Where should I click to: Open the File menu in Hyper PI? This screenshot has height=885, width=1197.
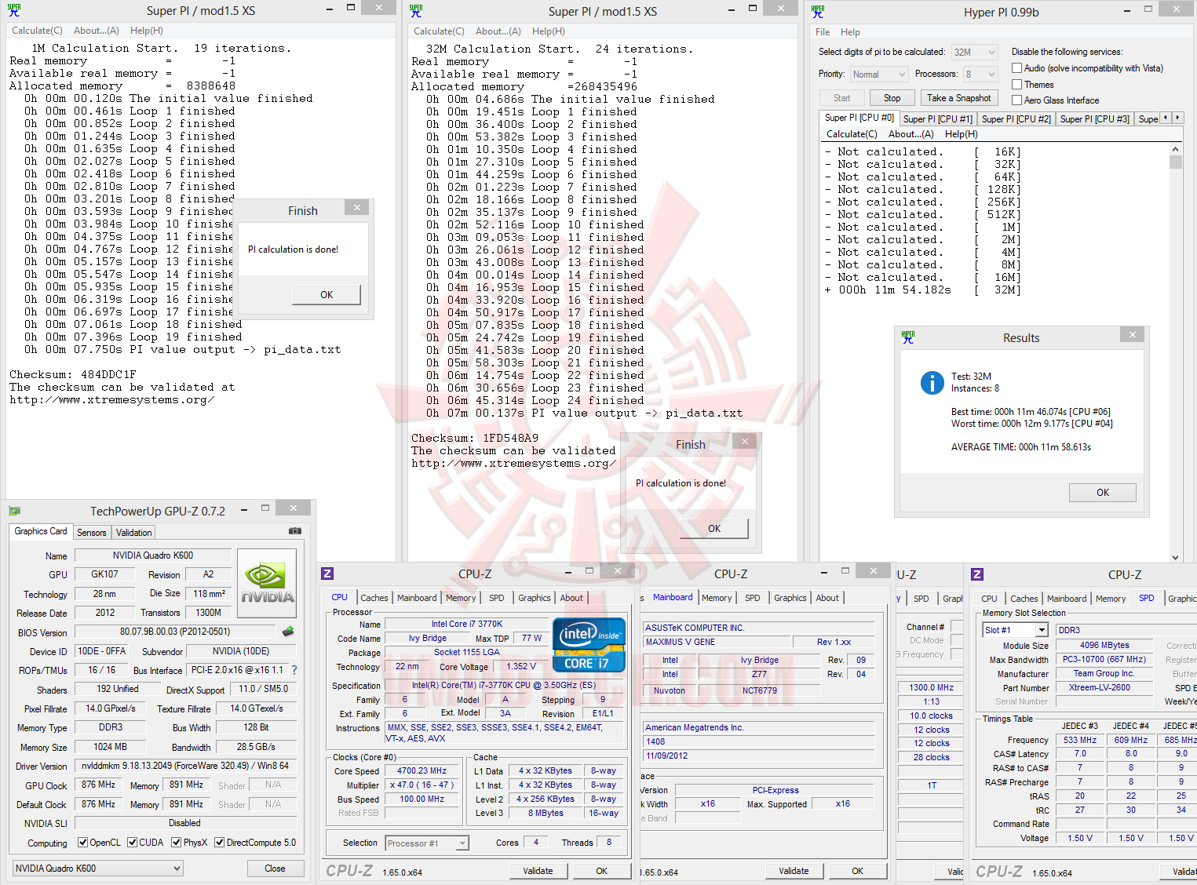823,32
